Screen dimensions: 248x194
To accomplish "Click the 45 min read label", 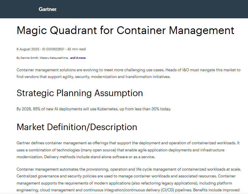I will tap(76, 49).
